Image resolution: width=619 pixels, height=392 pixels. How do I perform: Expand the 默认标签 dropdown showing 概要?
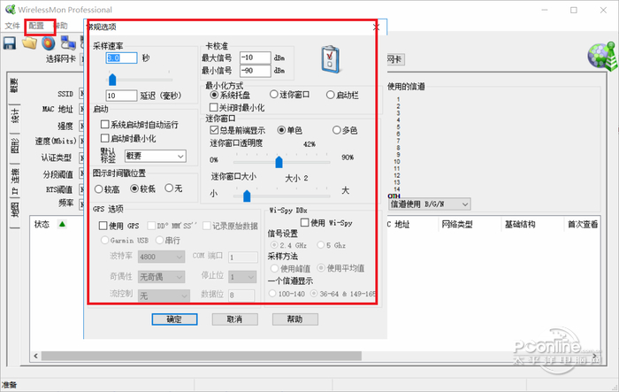tap(155, 156)
